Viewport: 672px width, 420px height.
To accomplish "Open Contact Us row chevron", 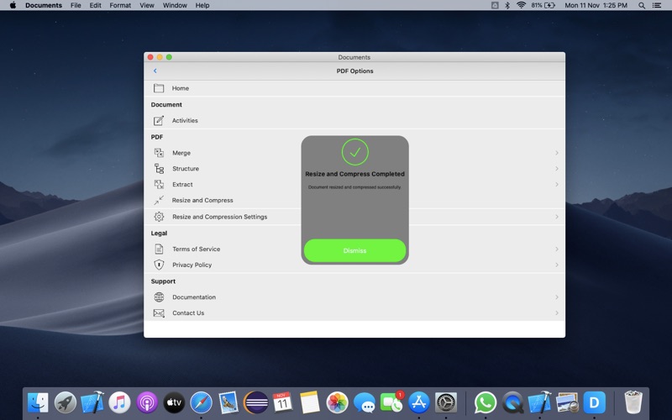I will (x=557, y=312).
